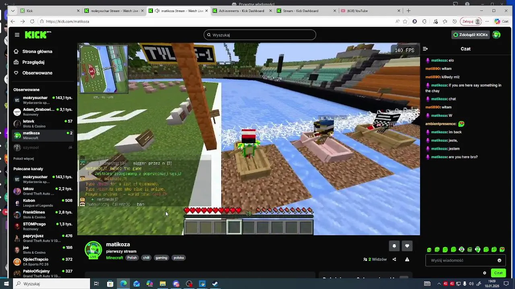Open chat settings gear

click(484, 273)
